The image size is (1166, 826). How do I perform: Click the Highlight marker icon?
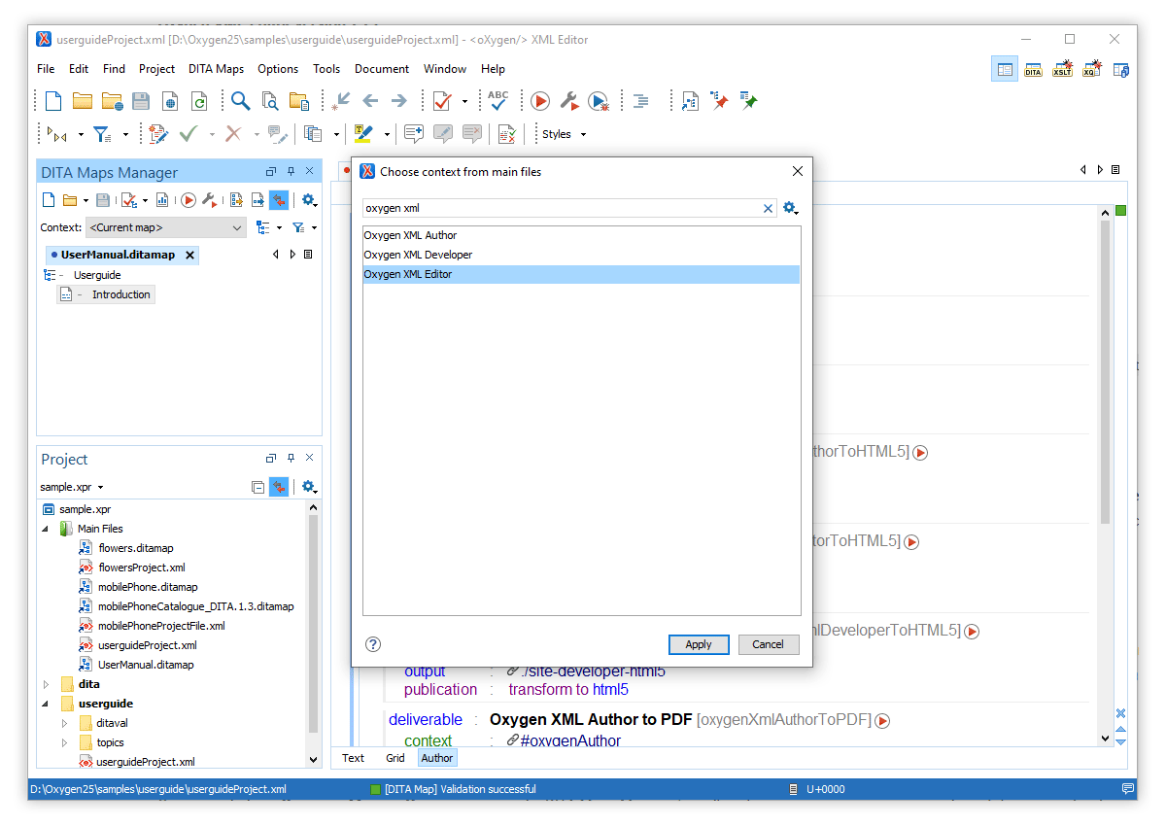pyautogui.click(x=363, y=134)
